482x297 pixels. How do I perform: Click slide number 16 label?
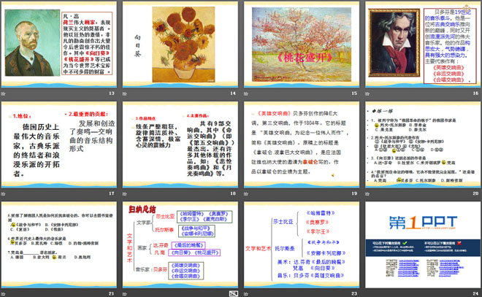tap(475, 93)
